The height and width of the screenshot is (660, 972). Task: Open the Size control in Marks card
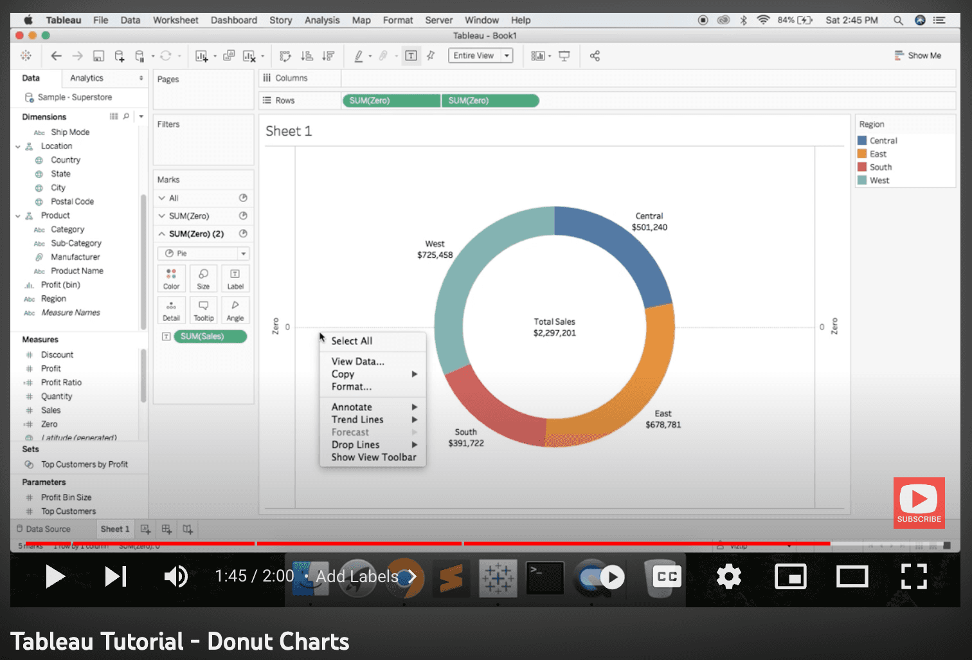pos(203,279)
